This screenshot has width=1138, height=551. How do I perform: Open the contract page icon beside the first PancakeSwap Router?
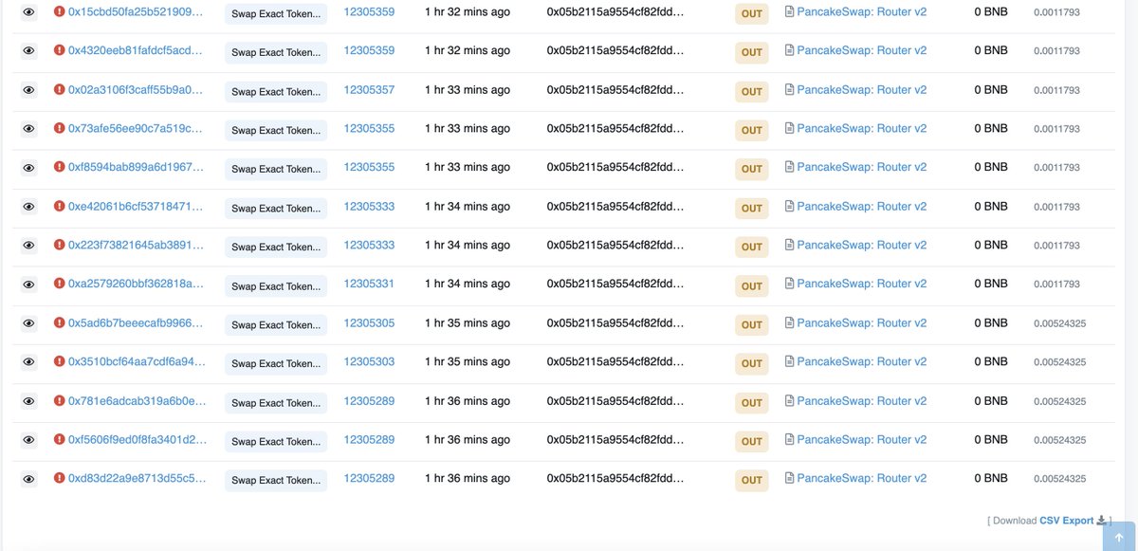[788, 10]
